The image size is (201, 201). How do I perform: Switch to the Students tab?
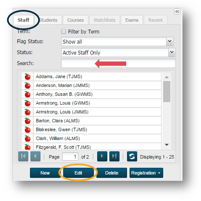(48, 20)
